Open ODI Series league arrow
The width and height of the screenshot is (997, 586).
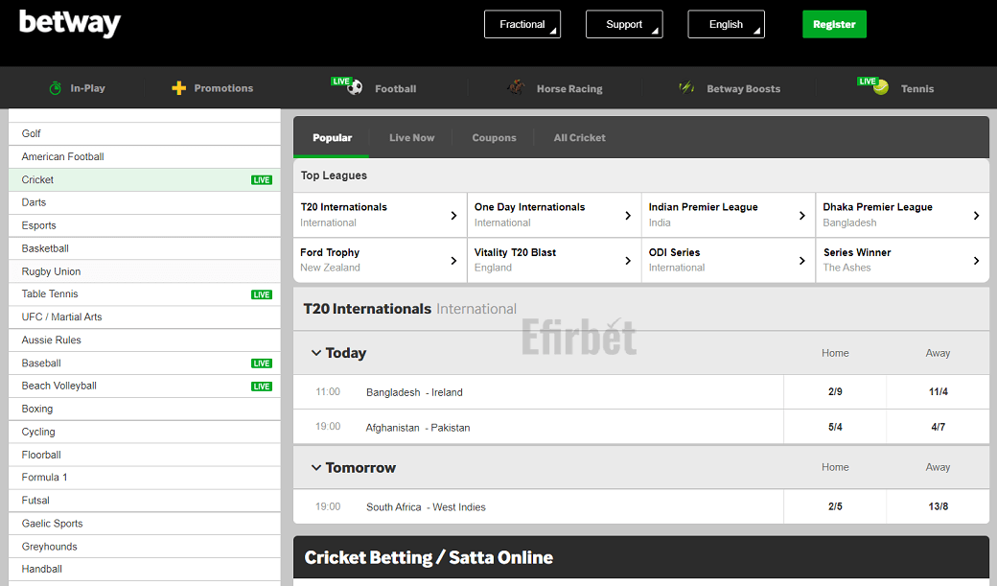(801, 261)
